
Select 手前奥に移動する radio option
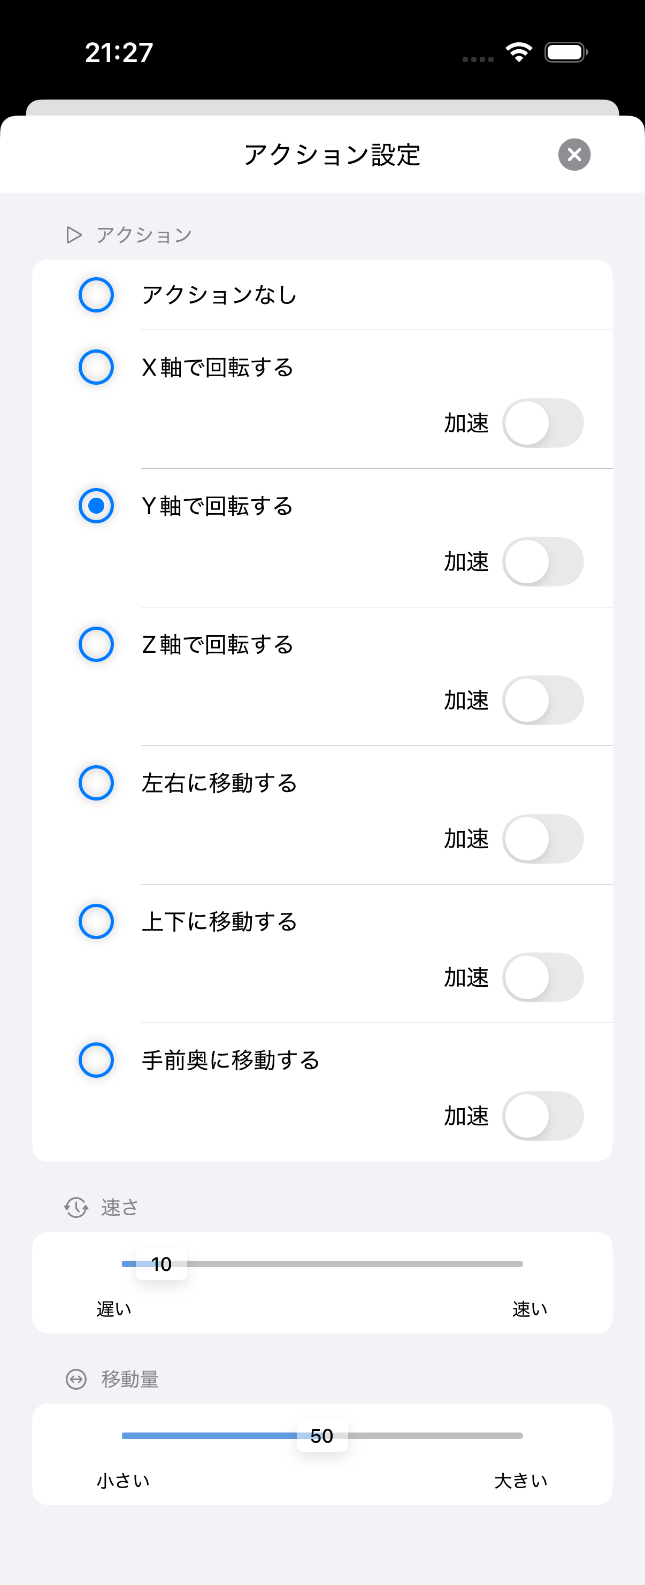pyautogui.click(x=96, y=1060)
